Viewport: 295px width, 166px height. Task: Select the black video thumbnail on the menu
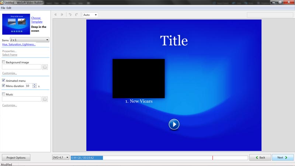pos(139,78)
